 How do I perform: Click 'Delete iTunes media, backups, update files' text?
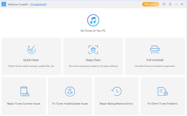point(31,66)
